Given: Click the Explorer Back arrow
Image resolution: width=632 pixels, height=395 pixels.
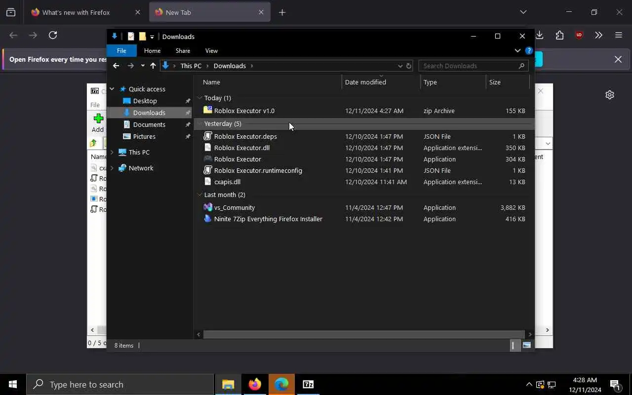Looking at the screenshot, I should tap(116, 66).
